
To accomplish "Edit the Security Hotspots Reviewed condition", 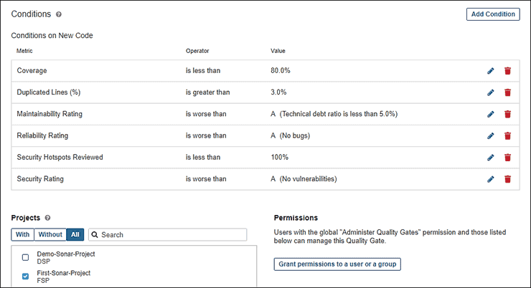I will click(491, 157).
